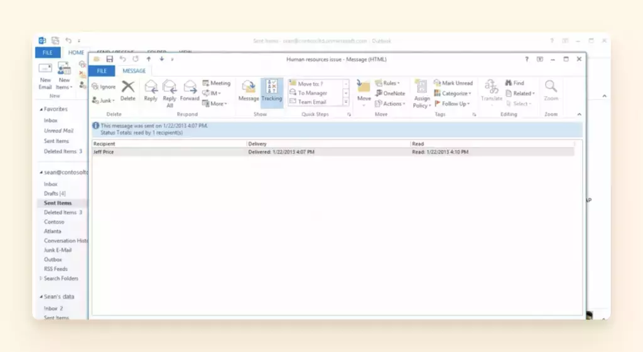Open the Junk E-Mail folder
The height and width of the screenshot is (352, 643).
(58, 250)
